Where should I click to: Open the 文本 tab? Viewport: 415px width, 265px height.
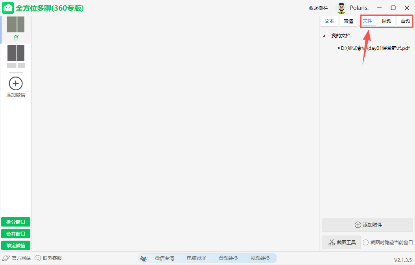[x=329, y=21]
